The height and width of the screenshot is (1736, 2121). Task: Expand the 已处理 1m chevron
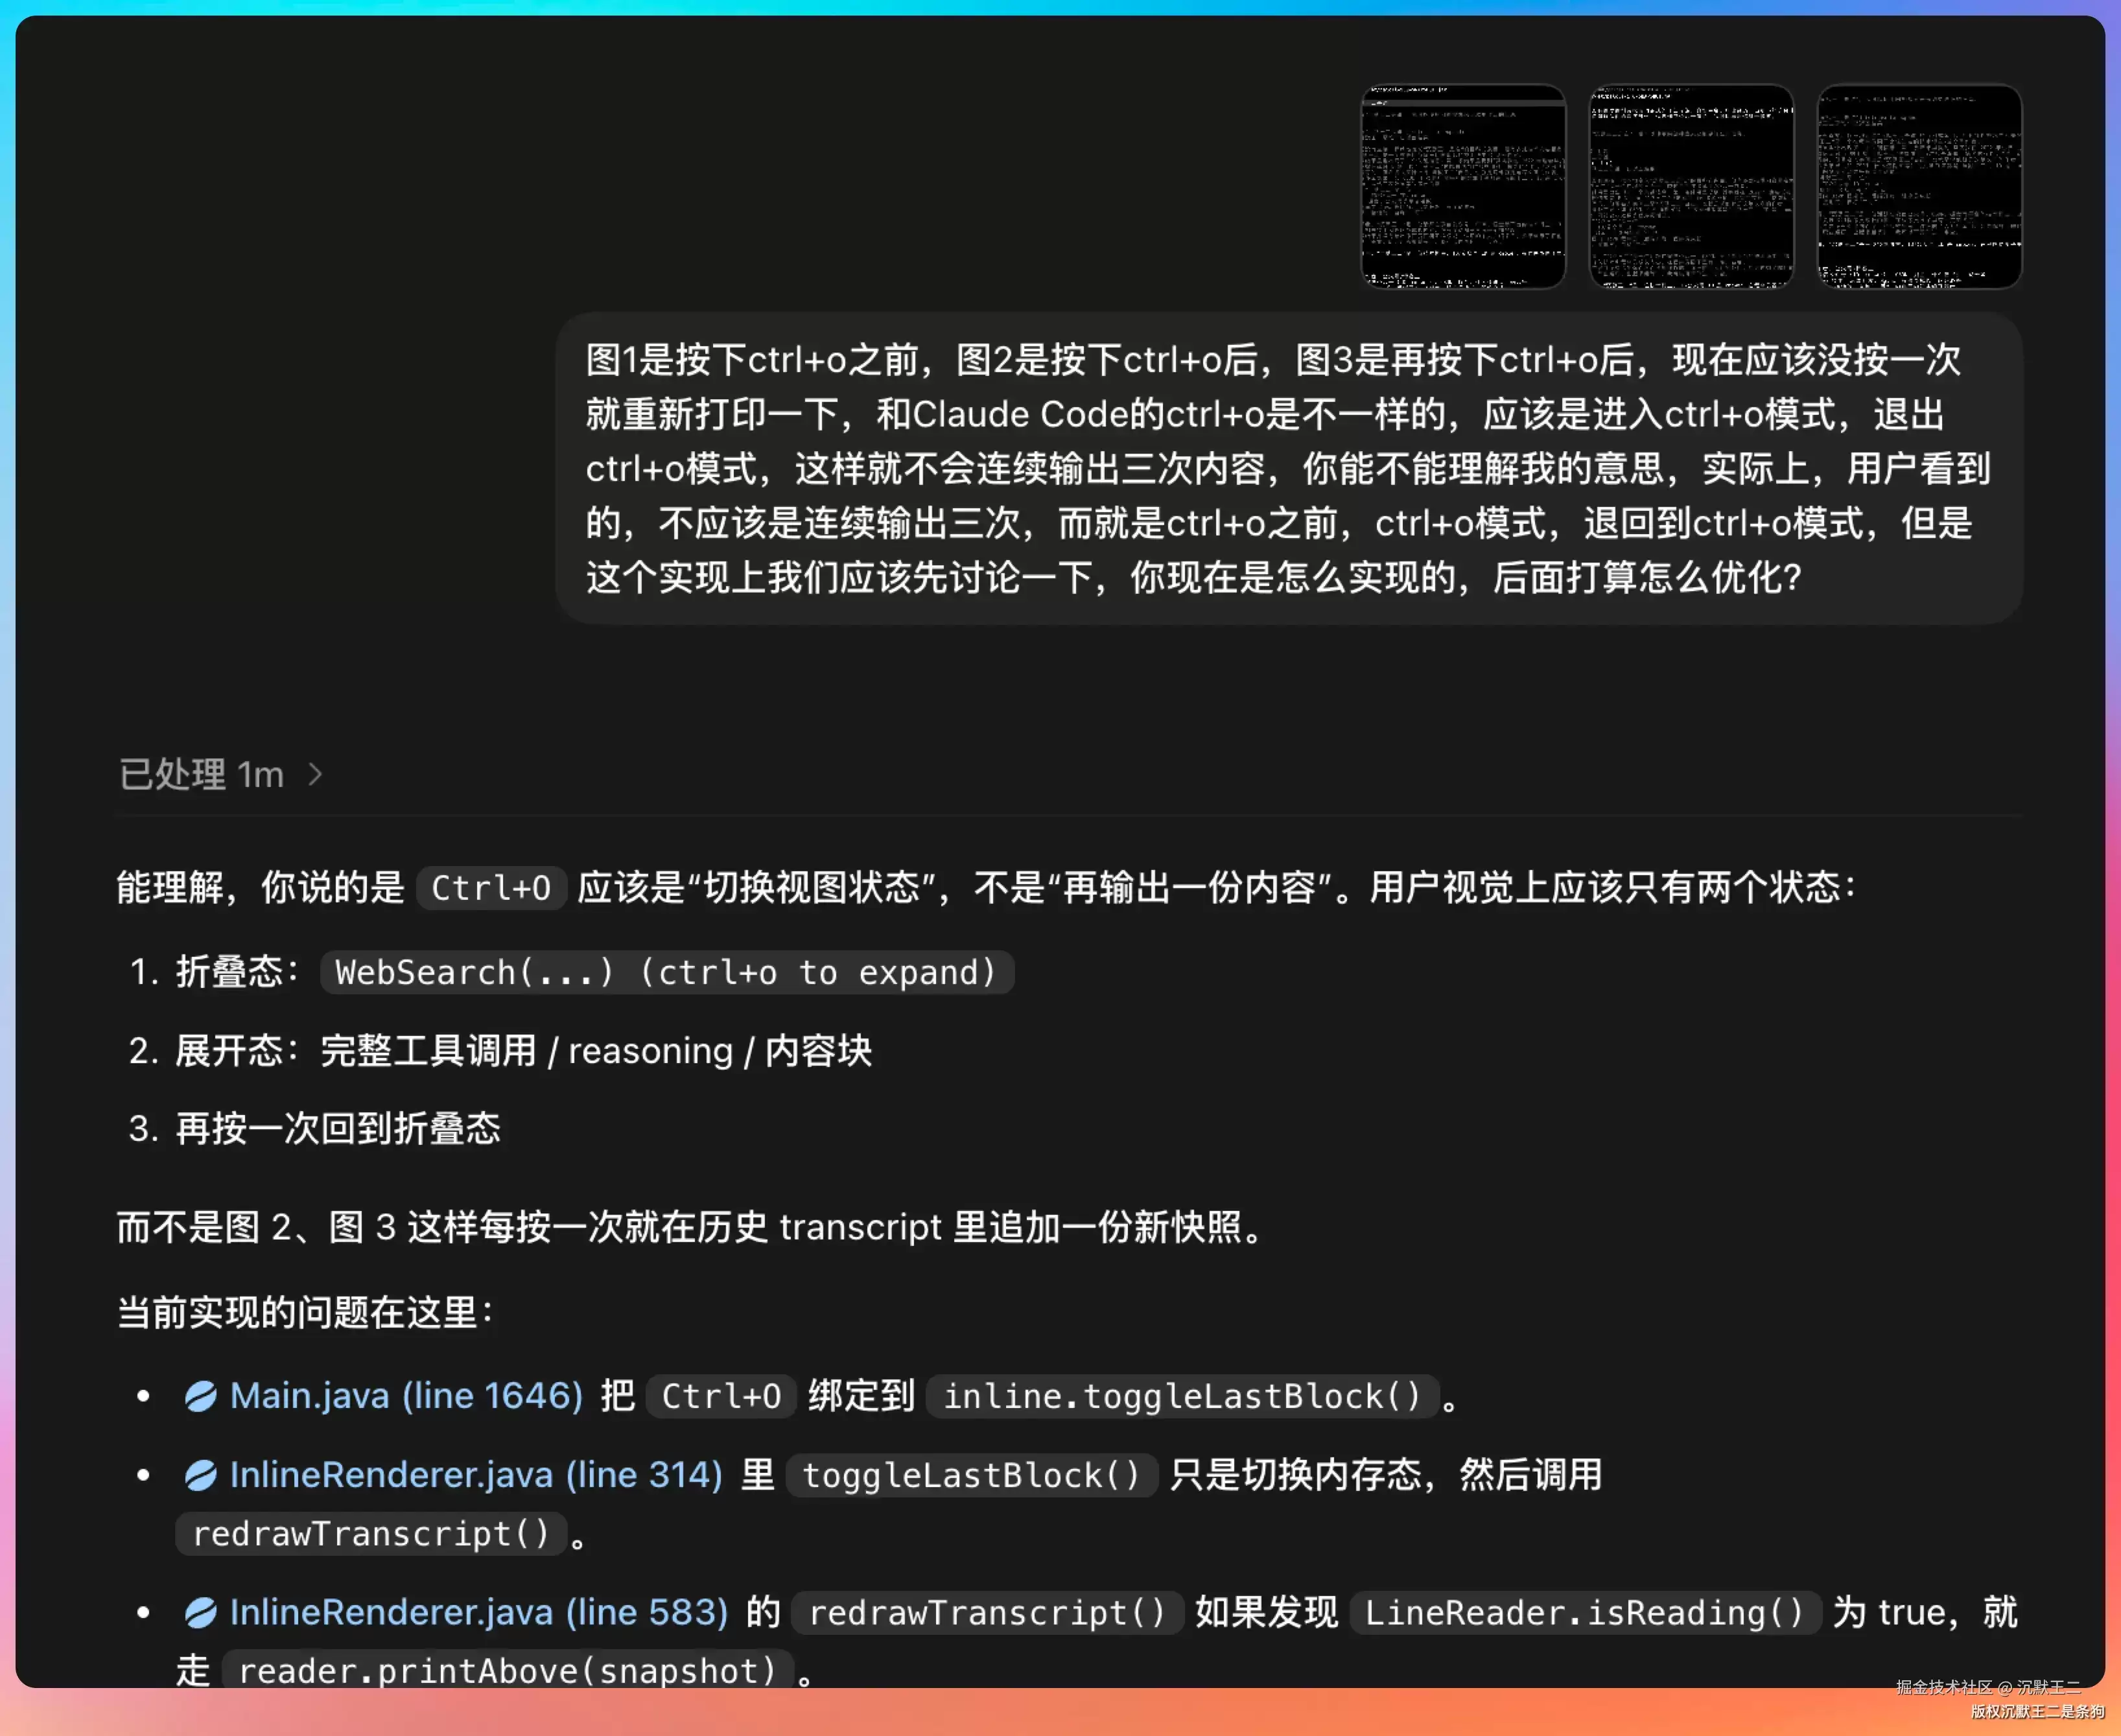(315, 774)
